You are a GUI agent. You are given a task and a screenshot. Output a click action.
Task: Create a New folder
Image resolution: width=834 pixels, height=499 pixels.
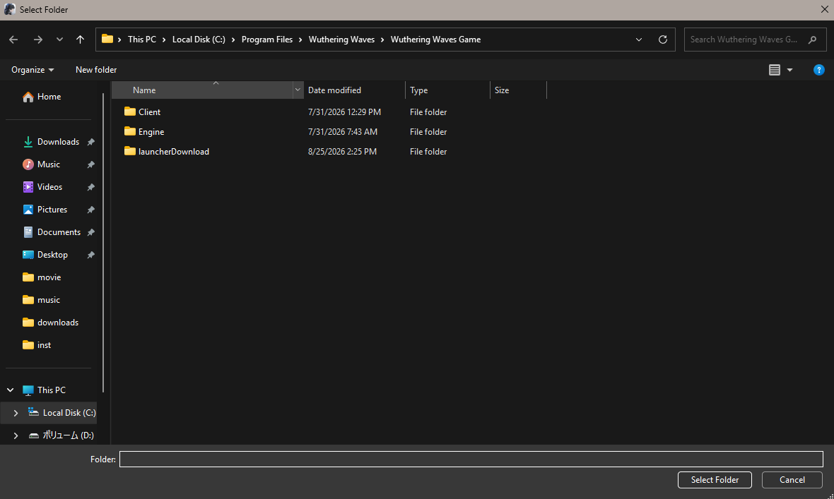96,70
